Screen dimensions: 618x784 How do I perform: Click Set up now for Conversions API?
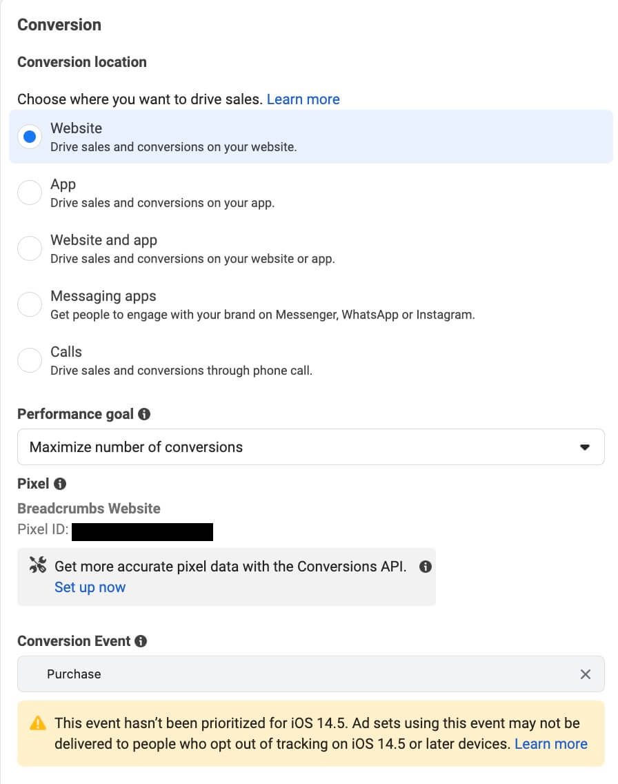(90, 587)
